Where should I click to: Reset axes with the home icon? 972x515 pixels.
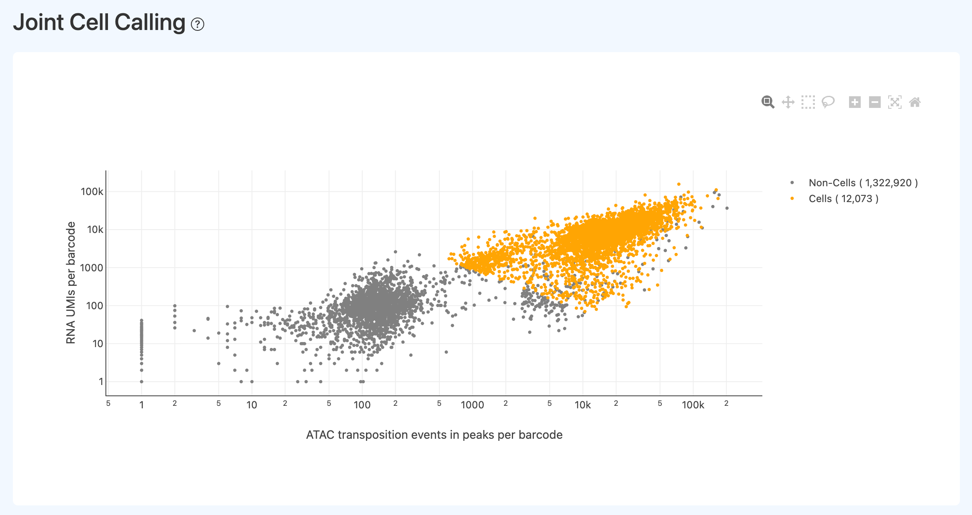[x=915, y=102]
